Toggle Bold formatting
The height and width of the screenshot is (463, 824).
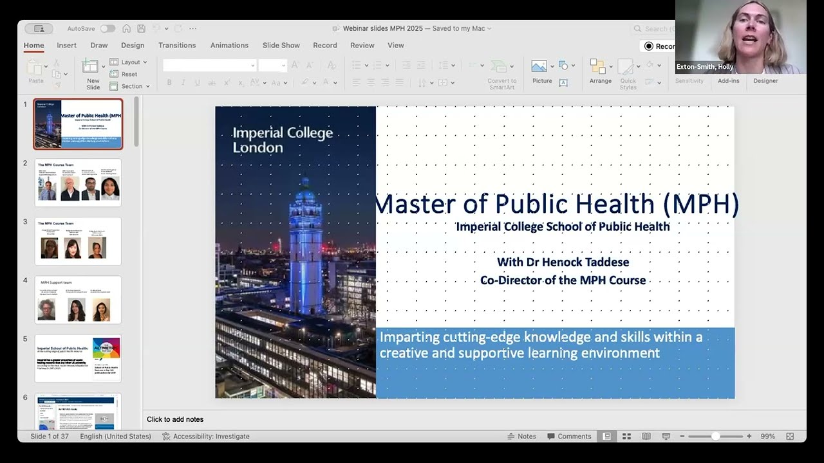169,83
